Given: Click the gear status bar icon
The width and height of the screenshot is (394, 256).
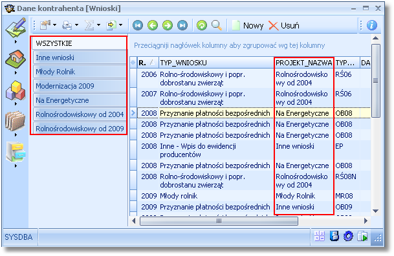Looking at the screenshot, I should [348, 236].
